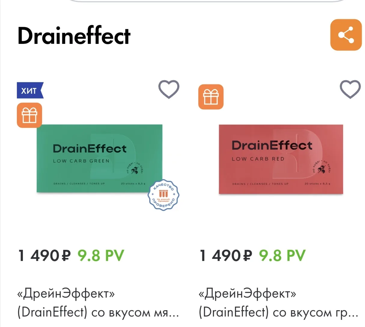Click the Draineffect page heading
The height and width of the screenshot is (327, 365).
pos(74,36)
